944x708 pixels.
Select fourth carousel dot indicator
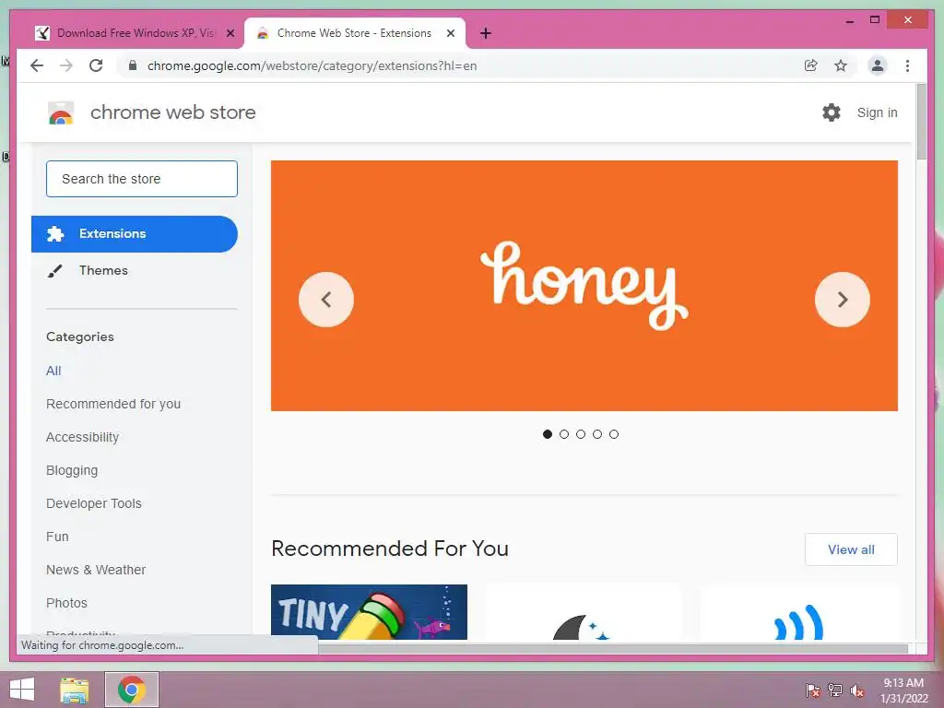tap(597, 434)
